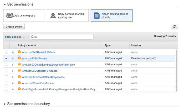Image resolution: width=184 pixels, height=110 pixels.
Task: Click the policies table vertical scrollbar
Action: coord(176,71)
